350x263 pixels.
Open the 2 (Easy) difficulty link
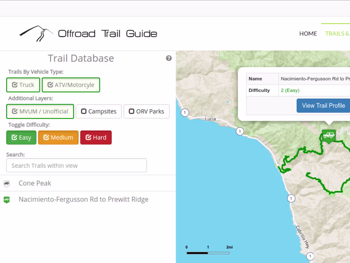point(290,90)
